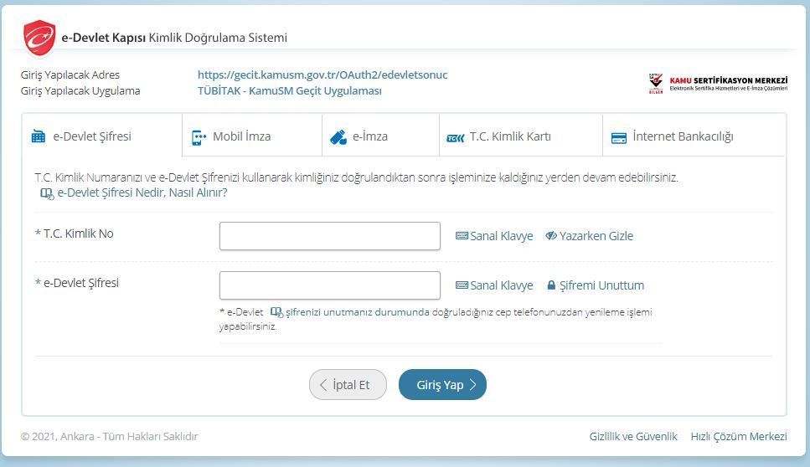Select the T.C. Kimlik Kartı tab
This screenshot has height=467, width=810.
click(521, 136)
